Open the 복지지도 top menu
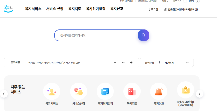This screenshot has width=217, height=111. tap(75, 9)
